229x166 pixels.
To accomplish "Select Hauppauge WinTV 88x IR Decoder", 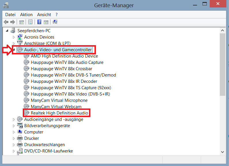I will (64, 81).
